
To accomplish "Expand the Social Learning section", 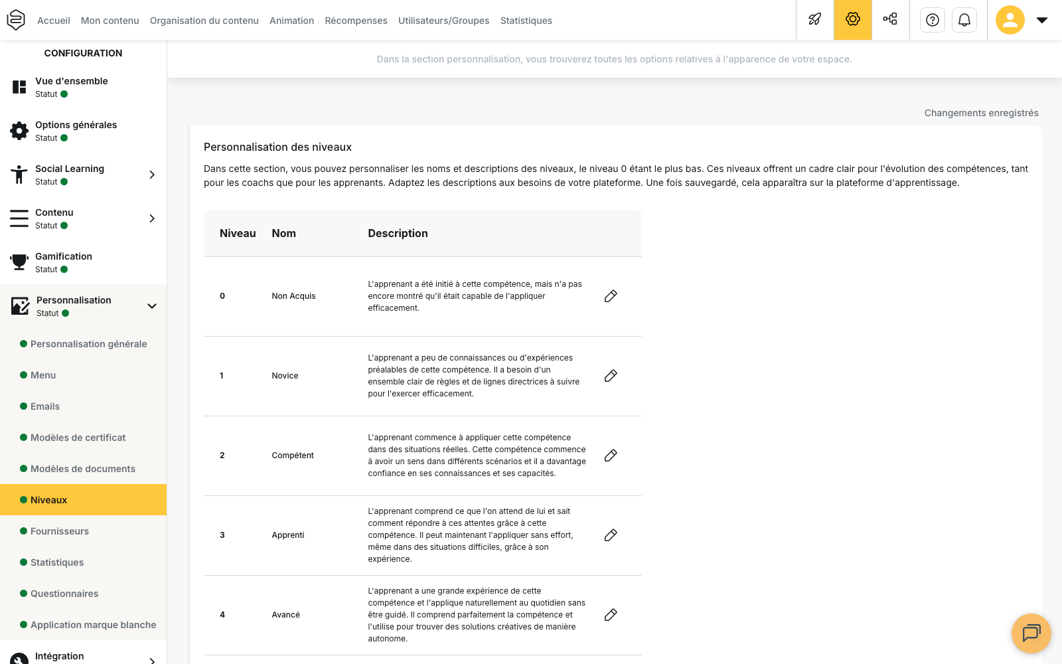I will click(152, 175).
